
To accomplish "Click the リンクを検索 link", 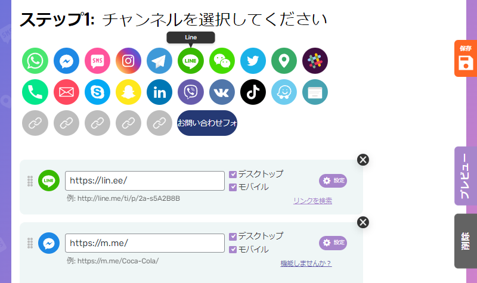I will point(312,201).
